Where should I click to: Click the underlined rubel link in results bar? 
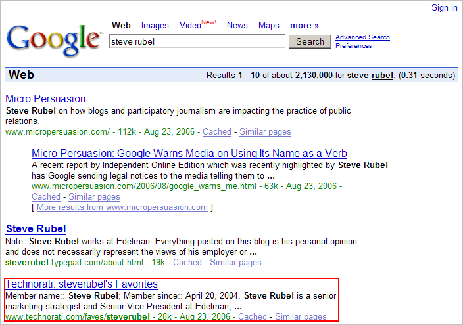(382, 76)
